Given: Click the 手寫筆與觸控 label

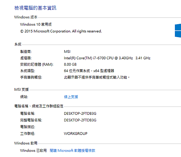Looking at the screenshot, I should click(31, 77).
